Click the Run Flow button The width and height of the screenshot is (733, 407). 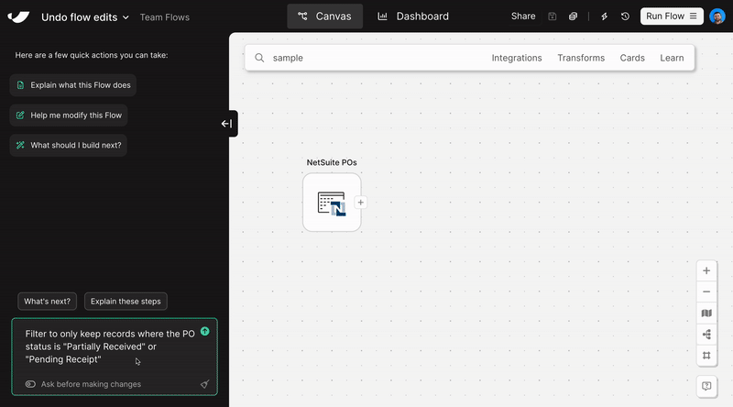coord(672,16)
